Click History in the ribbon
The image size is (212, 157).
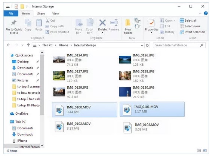[x=167, y=32]
